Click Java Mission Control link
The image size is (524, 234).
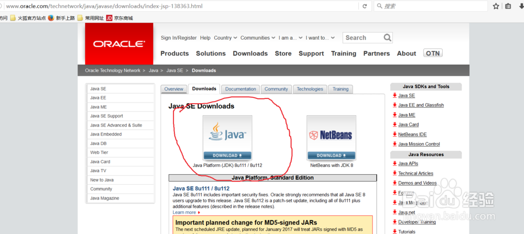(x=419, y=144)
